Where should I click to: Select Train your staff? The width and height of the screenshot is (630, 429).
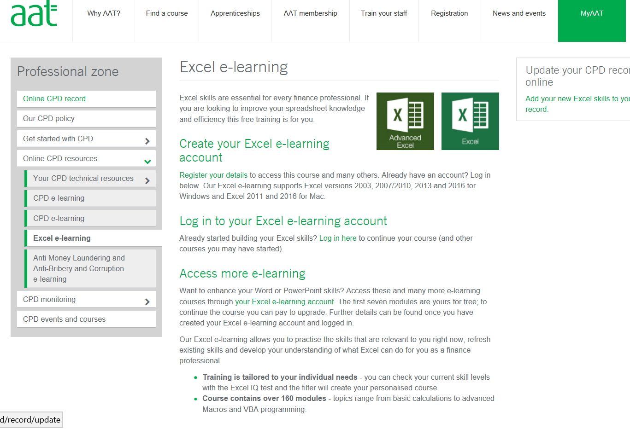click(x=384, y=13)
